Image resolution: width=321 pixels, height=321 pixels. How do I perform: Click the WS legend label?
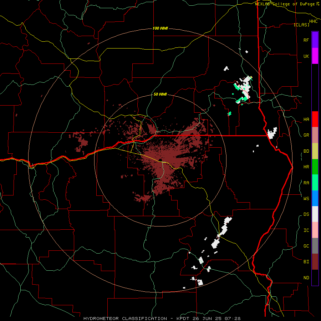(306, 198)
